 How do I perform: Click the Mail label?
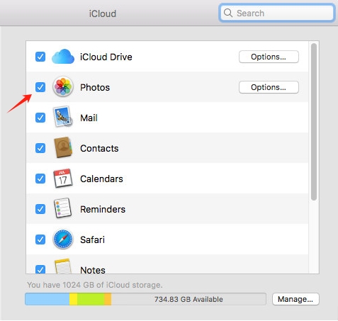(x=89, y=118)
